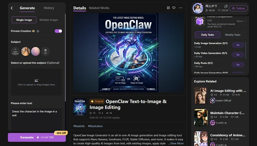Switch to the Details tab
The height and width of the screenshot is (146, 257).
[x=79, y=8]
